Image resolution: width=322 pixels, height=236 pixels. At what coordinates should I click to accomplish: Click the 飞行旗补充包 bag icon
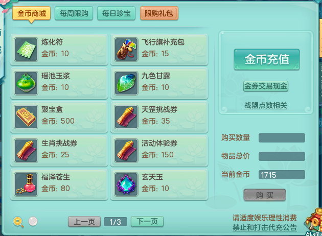tap(126, 50)
